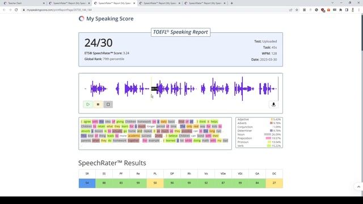View site information via the padlock icon

point(24,10)
